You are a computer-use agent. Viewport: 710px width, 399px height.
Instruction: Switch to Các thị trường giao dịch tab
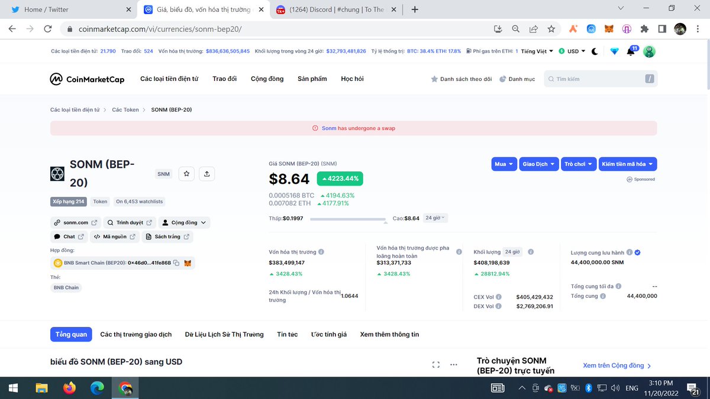136,335
